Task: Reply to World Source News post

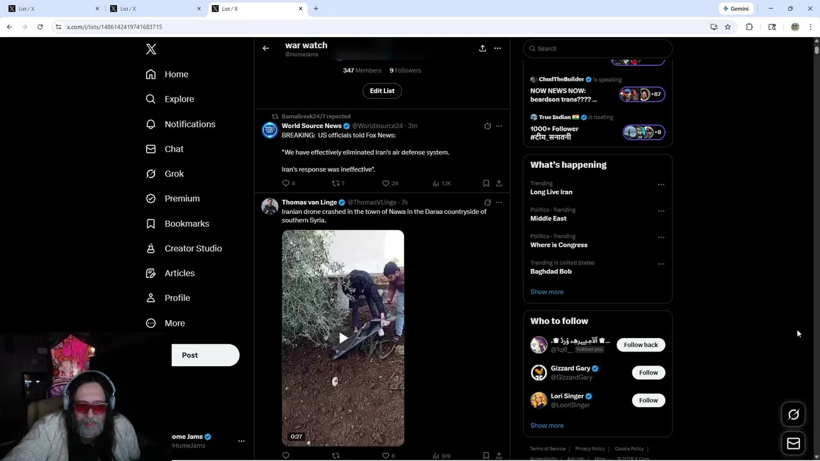Action: [x=286, y=183]
